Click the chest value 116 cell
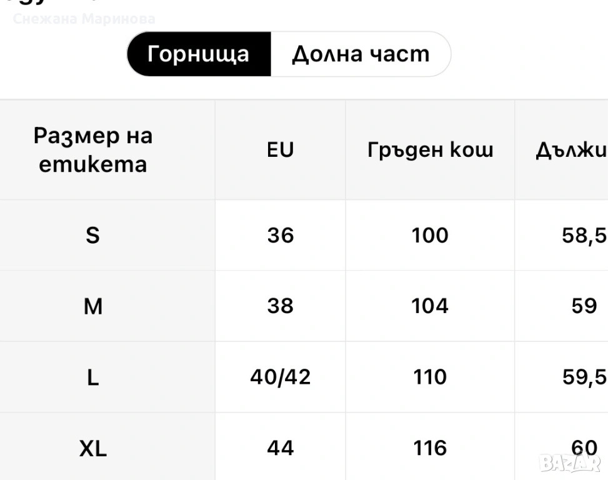608x480 pixels. [x=430, y=448]
